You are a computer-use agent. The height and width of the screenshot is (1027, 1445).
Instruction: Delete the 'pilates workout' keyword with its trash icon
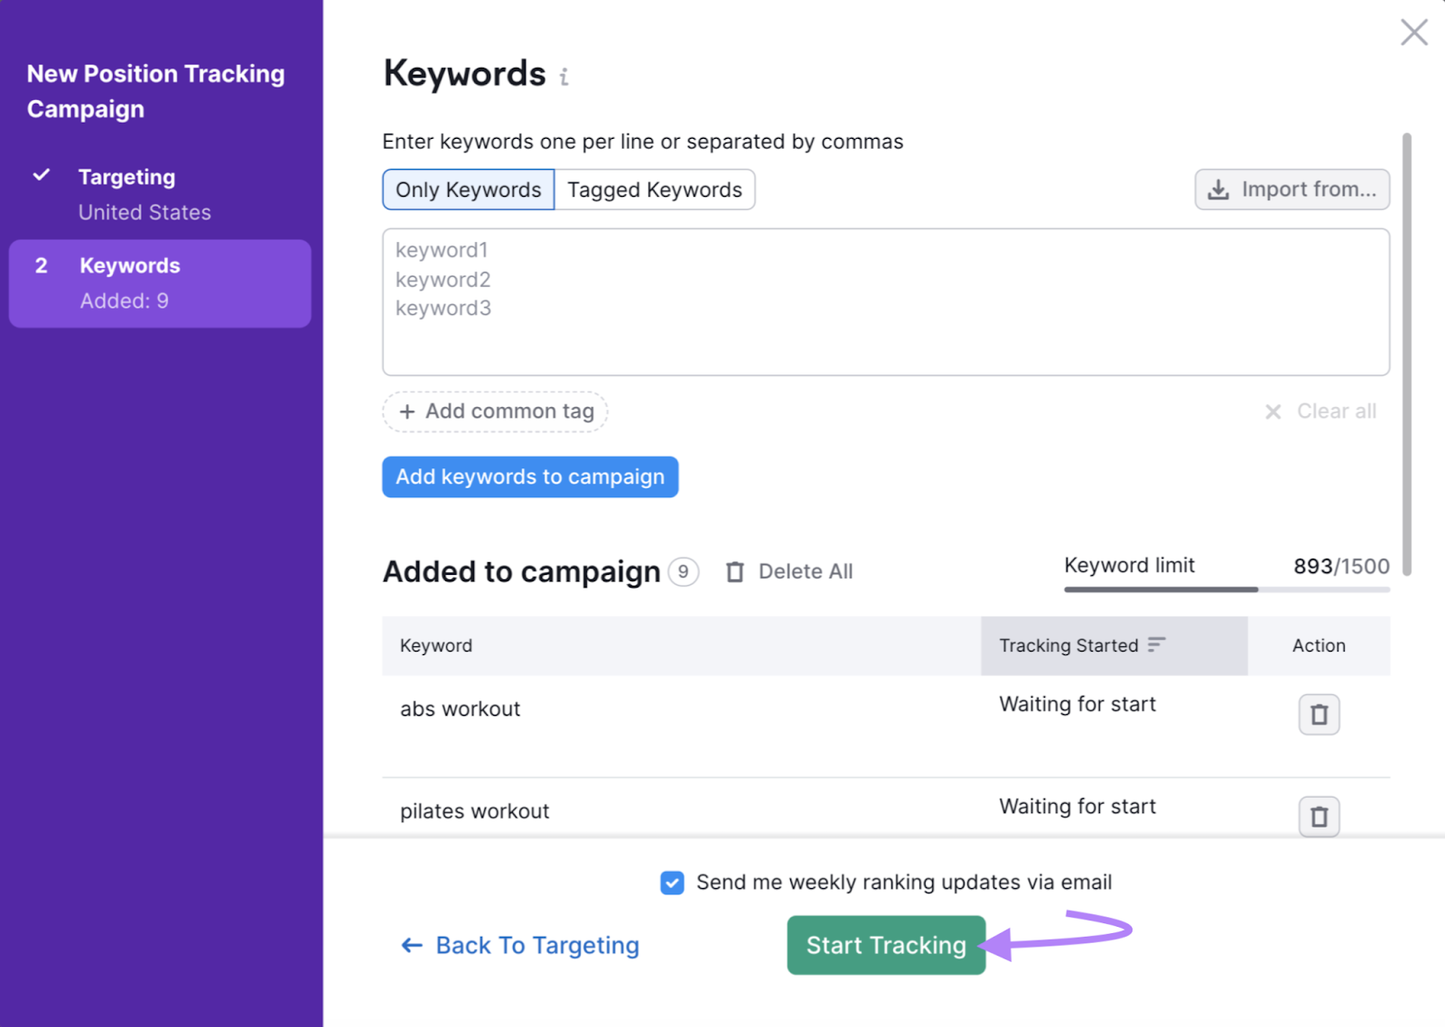[1319, 816]
